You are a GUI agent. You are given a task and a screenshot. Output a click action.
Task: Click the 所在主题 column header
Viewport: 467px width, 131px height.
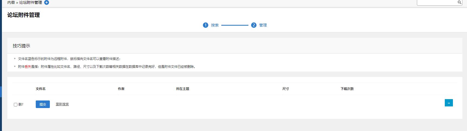(x=183, y=89)
